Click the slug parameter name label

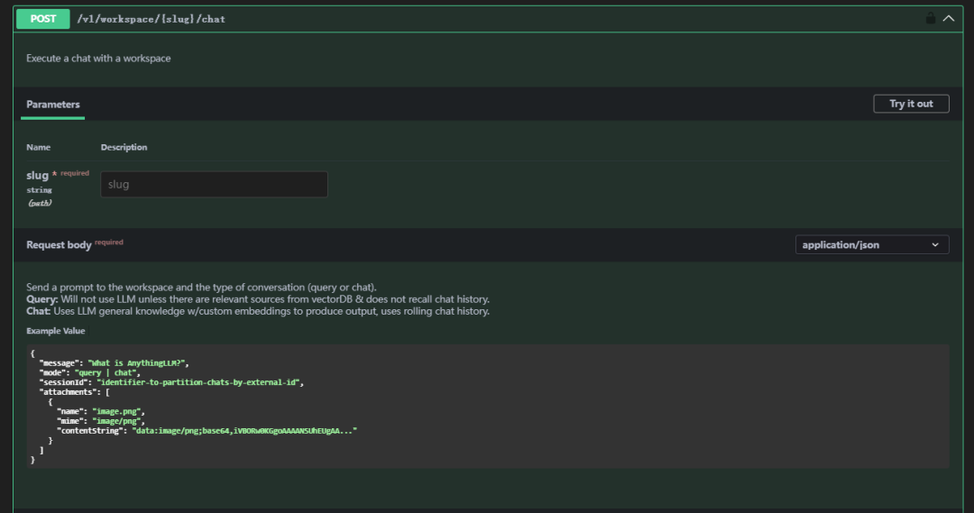point(37,176)
